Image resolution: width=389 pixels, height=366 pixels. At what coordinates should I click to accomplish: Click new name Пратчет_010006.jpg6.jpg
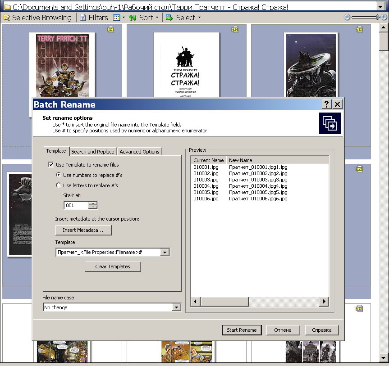click(258, 199)
